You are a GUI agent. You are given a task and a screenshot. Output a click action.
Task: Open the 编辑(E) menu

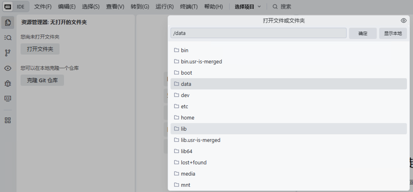click(67, 7)
